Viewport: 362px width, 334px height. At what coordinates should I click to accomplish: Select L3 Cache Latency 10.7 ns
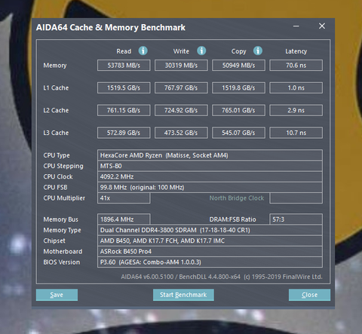[296, 133]
